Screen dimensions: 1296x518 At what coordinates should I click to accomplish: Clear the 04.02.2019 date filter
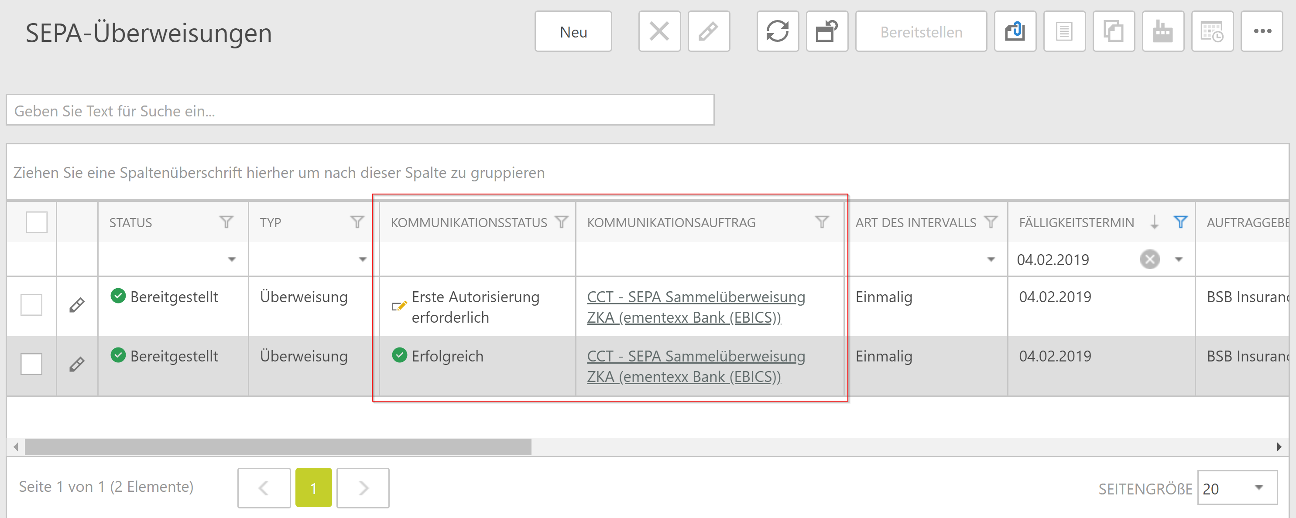[1149, 259]
